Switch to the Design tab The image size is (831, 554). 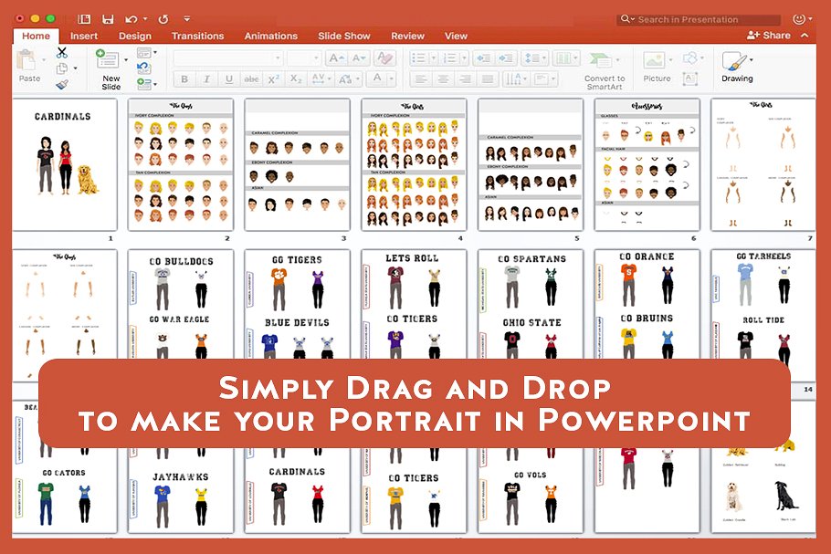pyautogui.click(x=135, y=36)
